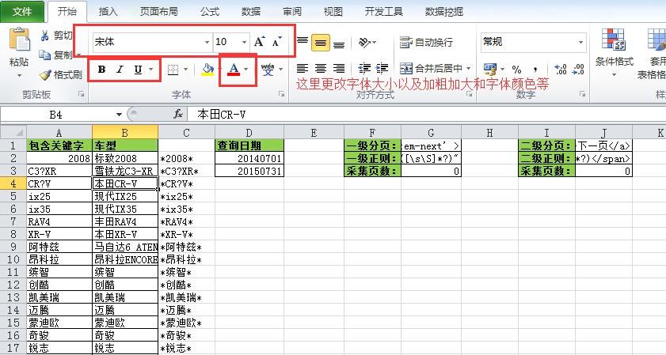Open font color dropdown arrow
The image size is (666, 355).
[x=246, y=69]
